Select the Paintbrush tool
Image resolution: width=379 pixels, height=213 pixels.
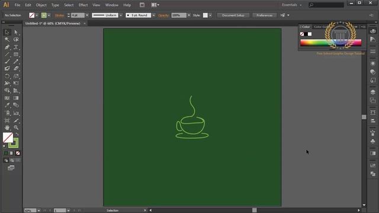7,62
